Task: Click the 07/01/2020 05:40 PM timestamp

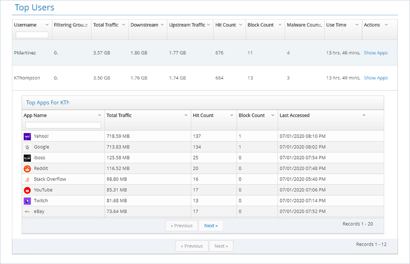Action: (x=303, y=179)
